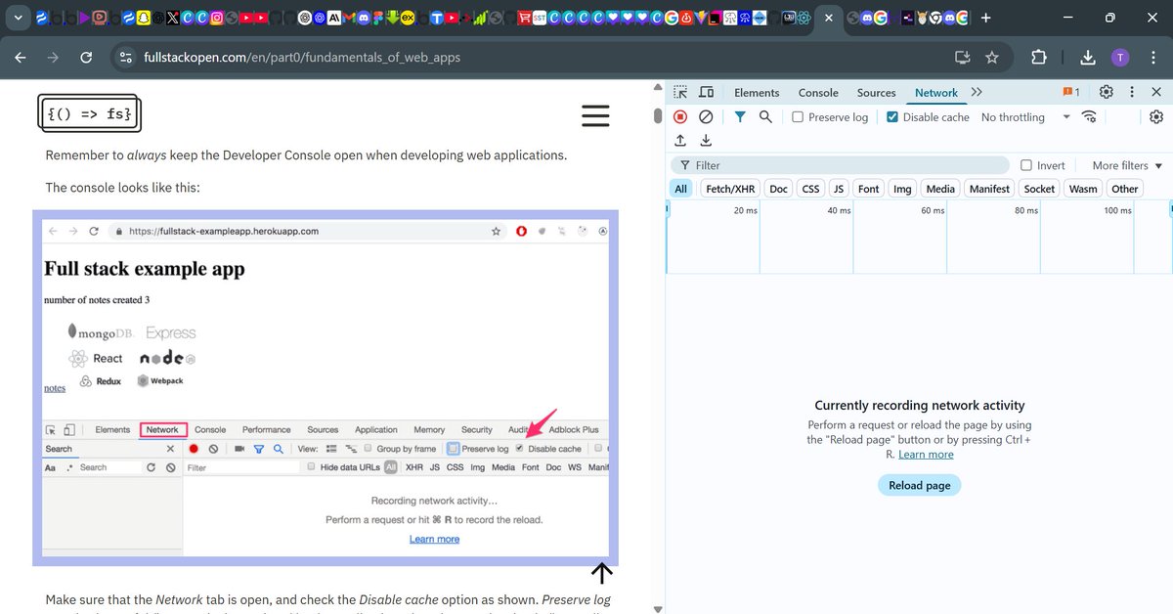Enable Preserve log checkbox
This screenshot has height=614, width=1173.
[798, 116]
